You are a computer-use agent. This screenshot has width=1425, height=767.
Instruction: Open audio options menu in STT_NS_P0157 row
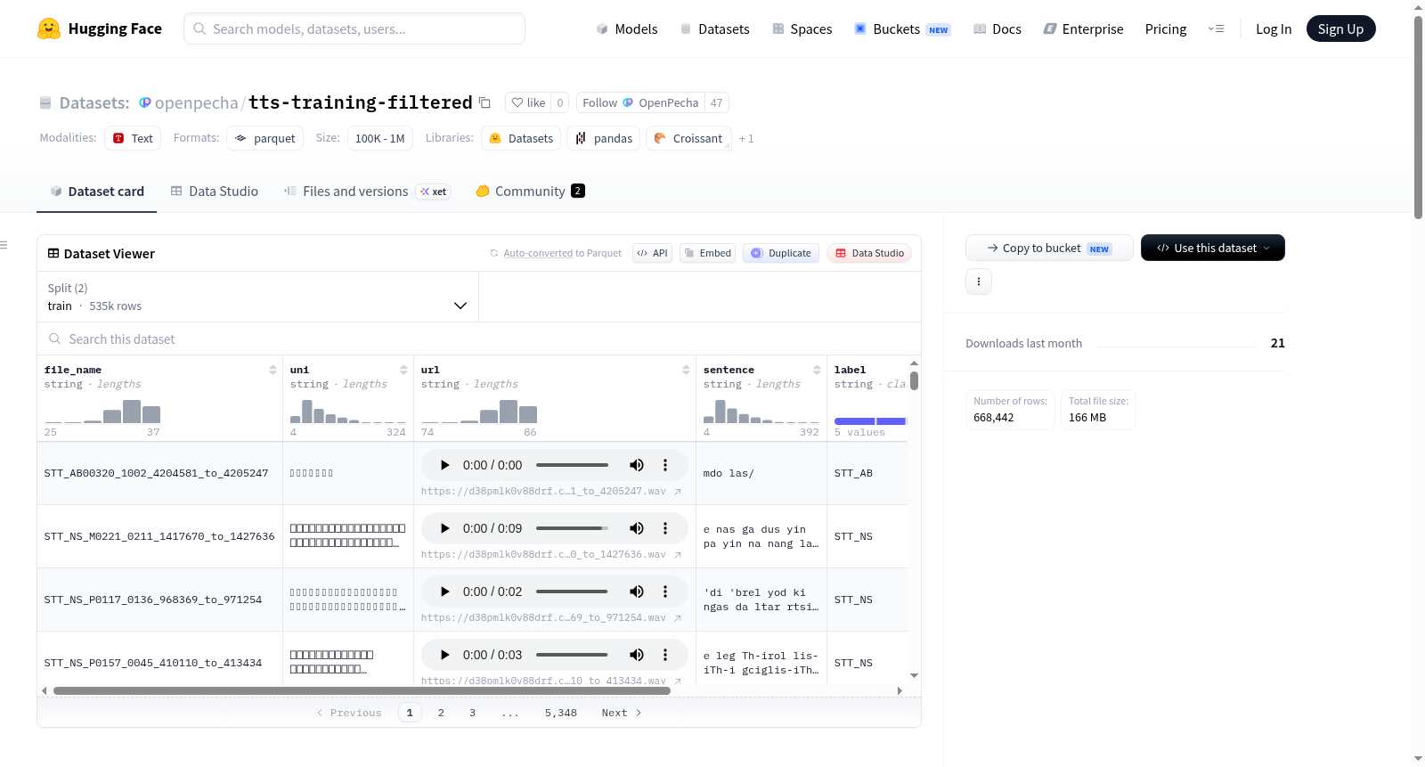pos(665,655)
